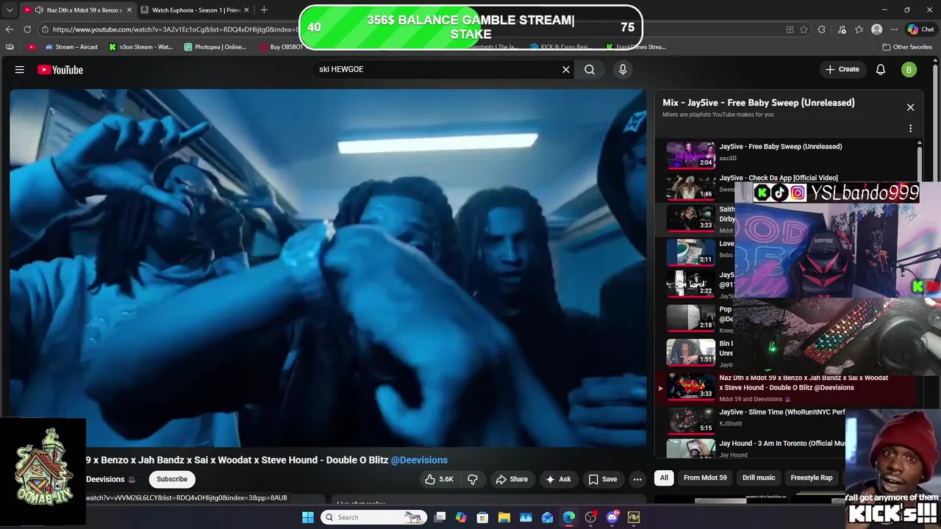Image resolution: width=941 pixels, height=529 pixels.
Task: Go back with browser back arrow
Action: tap(10, 29)
